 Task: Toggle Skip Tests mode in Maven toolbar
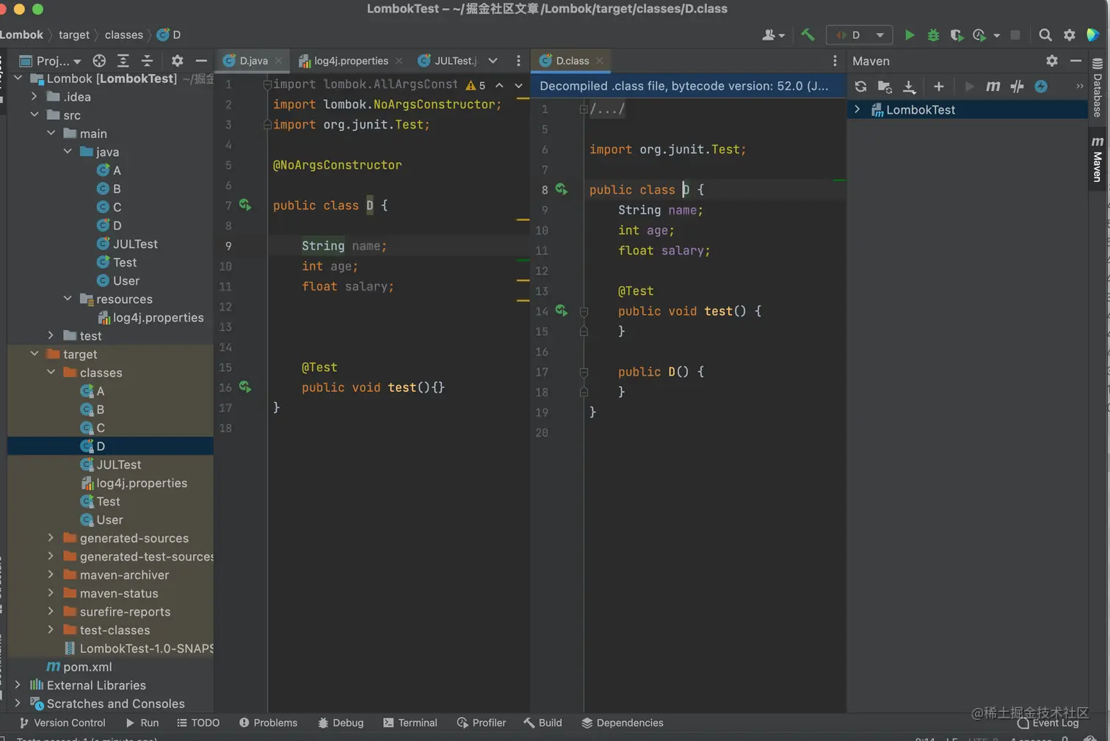(1041, 87)
